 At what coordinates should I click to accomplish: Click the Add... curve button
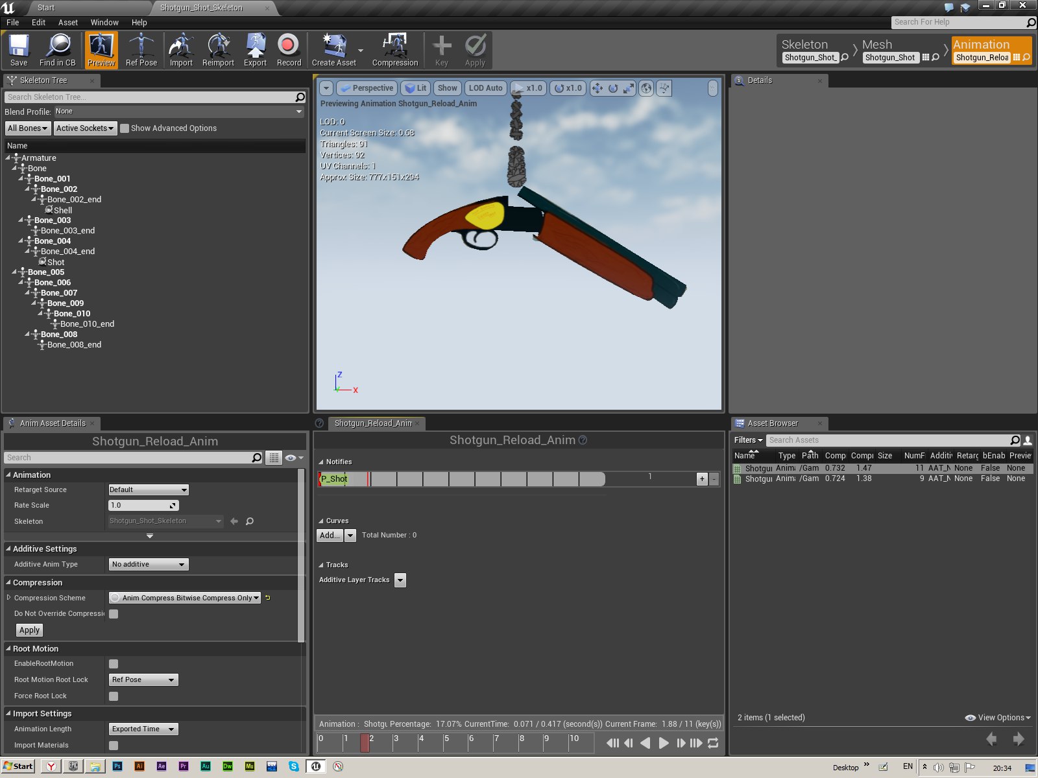pos(330,536)
